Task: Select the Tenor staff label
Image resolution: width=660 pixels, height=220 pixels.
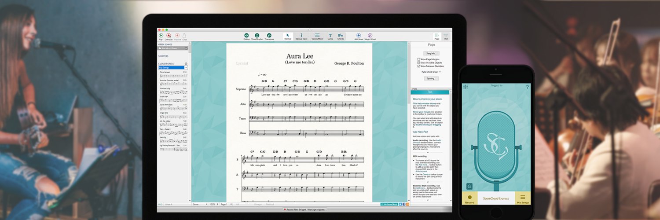Action: click(x=242, y=118)
